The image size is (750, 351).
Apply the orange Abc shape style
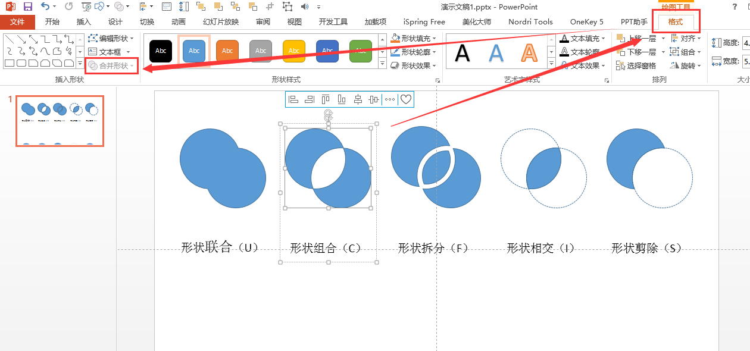tap(227, 51)
